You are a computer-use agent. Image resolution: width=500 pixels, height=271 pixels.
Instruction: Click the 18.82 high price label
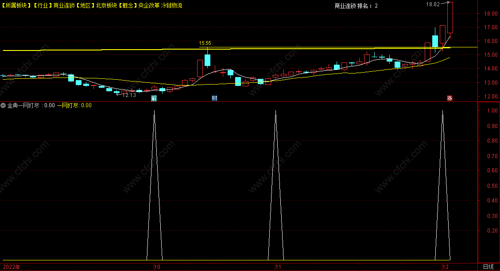tap(433, 4)
